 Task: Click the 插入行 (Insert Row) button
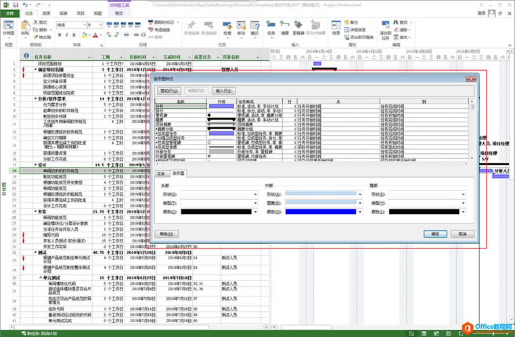coord(223,90)
